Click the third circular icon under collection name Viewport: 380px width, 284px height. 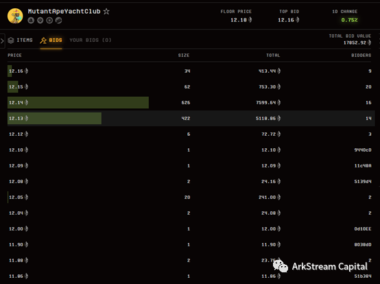[x=49, y=21]
